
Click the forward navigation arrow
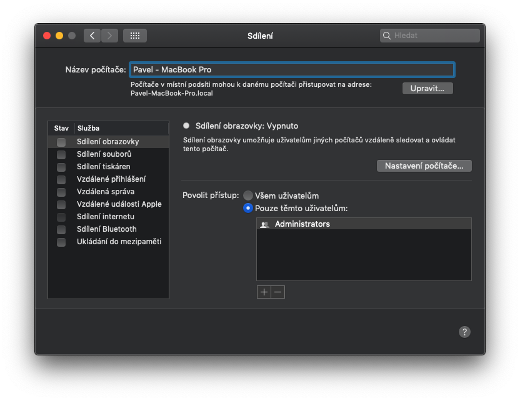pos(109,36)
